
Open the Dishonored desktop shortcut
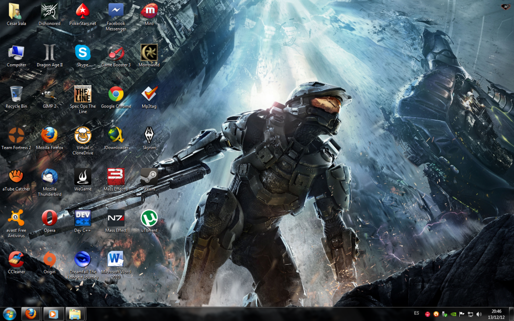click(x=49, y=11)
